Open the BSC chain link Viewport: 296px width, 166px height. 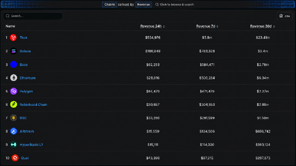[23, 118]
